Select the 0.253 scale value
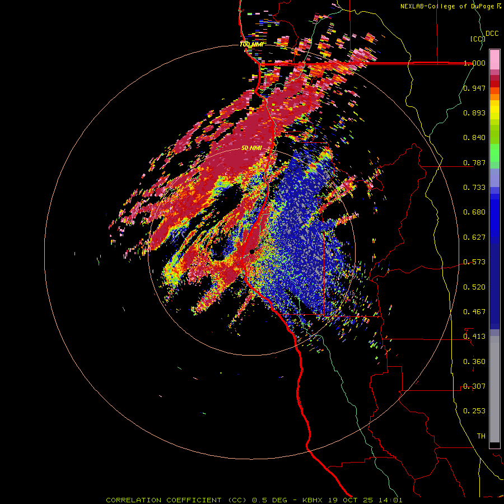Viewport: 504px width, 504px height. pos(474,411)
